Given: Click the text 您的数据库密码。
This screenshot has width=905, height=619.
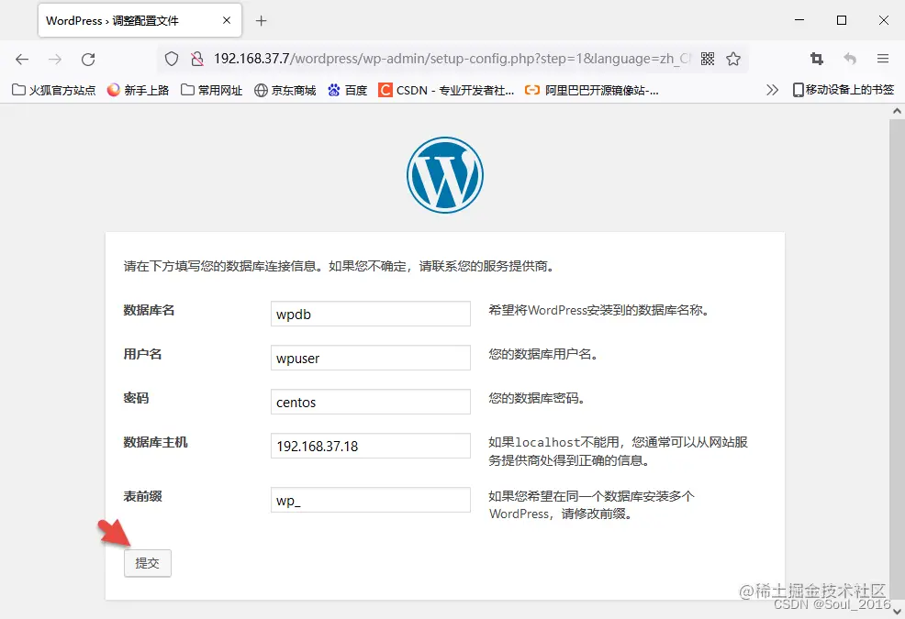Looking at the screenshot, I should [x=537, y=398].
